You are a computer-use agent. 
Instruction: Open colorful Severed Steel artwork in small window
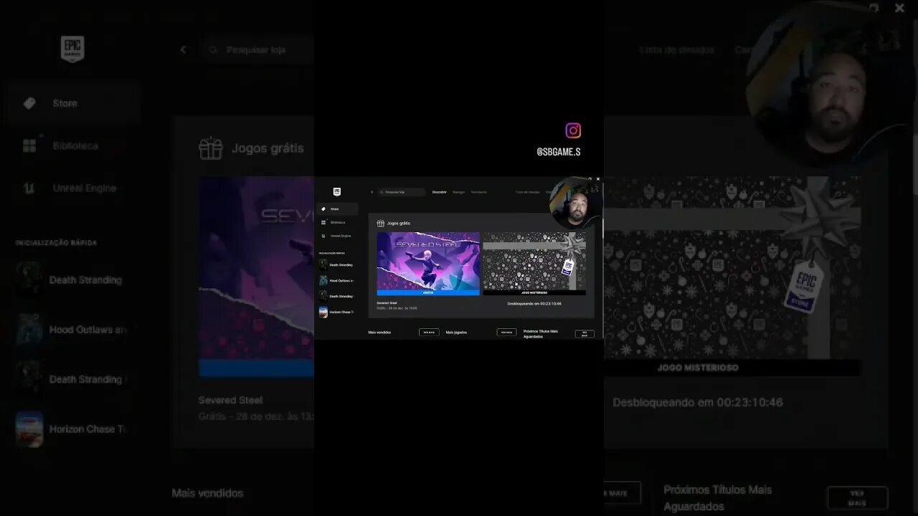pos(428,261)
